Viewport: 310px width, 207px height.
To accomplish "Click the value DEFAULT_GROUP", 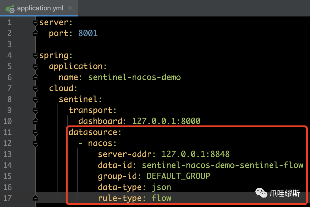I will pyautogui.click(x=178, y=176).
